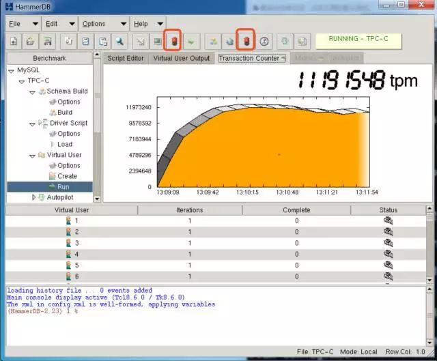Click status wrench icon for Virtual User 4
Image resolution: width=437 pixels, height=361 pixels.
click(389, 254)
